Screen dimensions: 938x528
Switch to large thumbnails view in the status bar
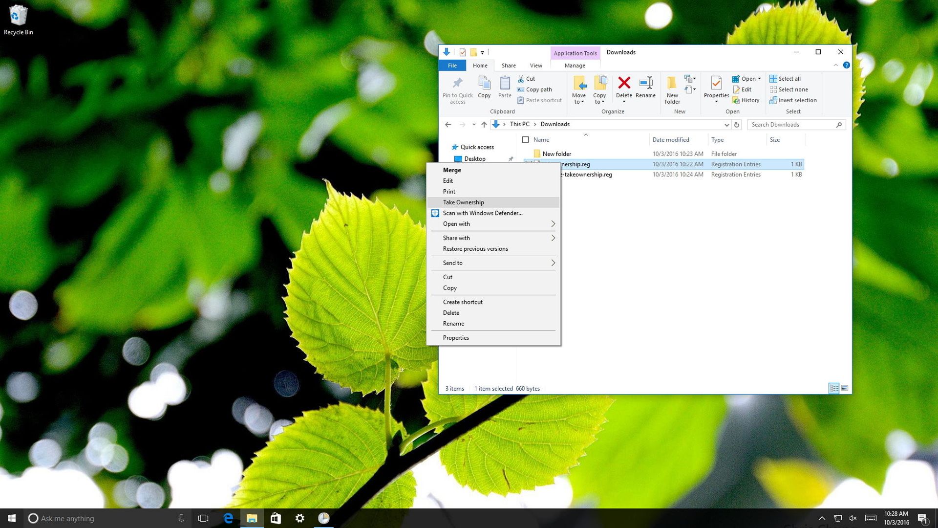click(845, 388)
